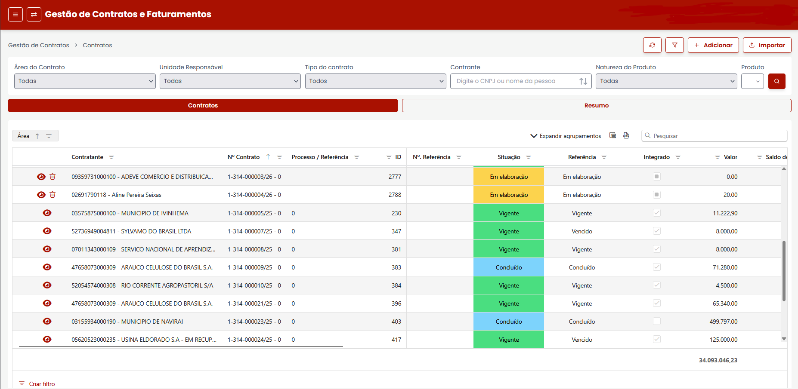This screenshot has height=389, width=798.
Task: View the MUNICIPIO DE IVINHEMA contract
Action: [x=47, y=213]
